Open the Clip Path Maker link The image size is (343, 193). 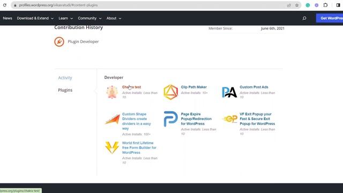[194, 87]
